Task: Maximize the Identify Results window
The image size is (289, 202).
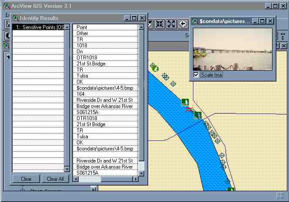Action: (x=134, y=18)
